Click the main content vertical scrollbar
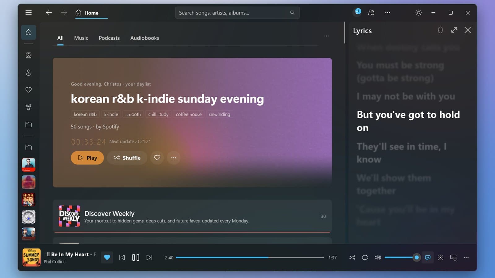Screen dimensions: 495x278 [344, 32]
